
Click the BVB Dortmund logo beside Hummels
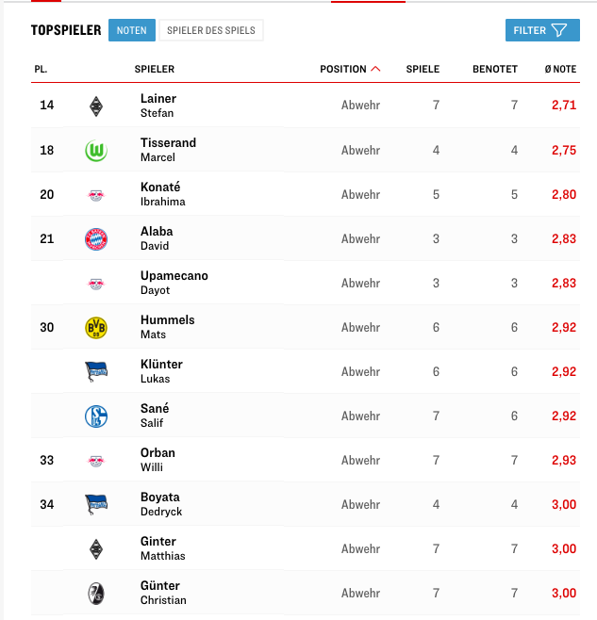tap(96, 327)
